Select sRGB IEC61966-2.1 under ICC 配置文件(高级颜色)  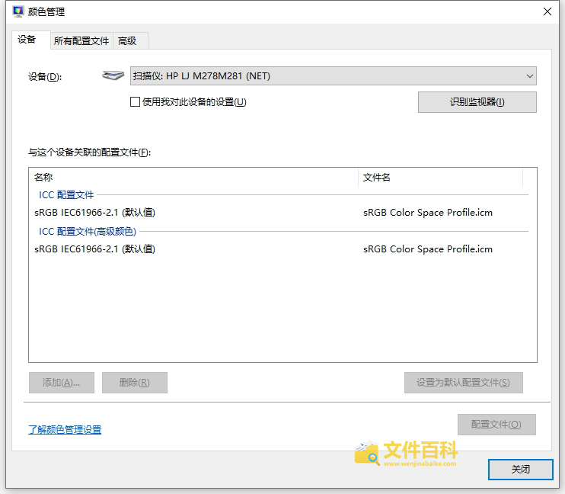pos(94,249)
